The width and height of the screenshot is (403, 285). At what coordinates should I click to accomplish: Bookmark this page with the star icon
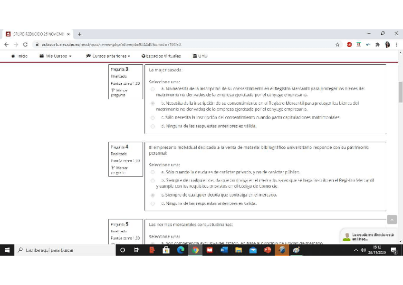[337, 45]
